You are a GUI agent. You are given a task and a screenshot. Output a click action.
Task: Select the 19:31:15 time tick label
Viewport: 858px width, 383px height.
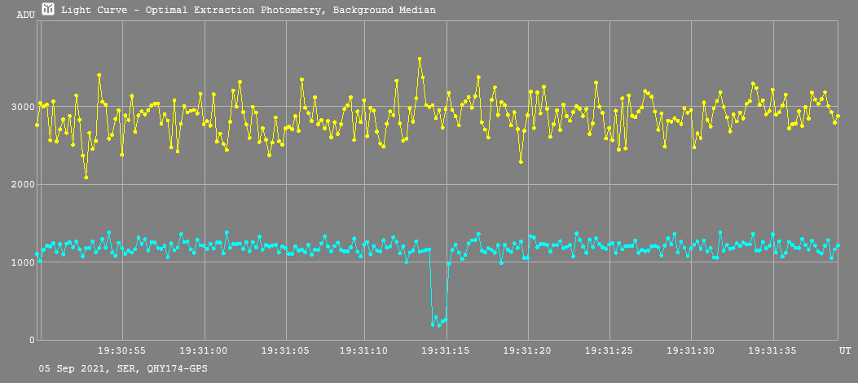point(447,350)
